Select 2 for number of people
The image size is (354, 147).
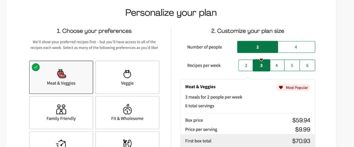pos(258,47)
